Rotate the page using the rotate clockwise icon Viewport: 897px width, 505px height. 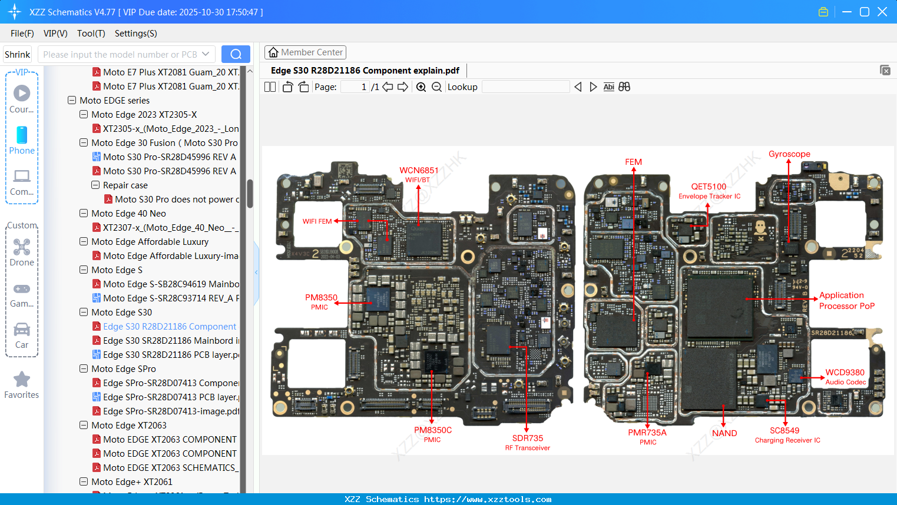click(x=303, y=86)
